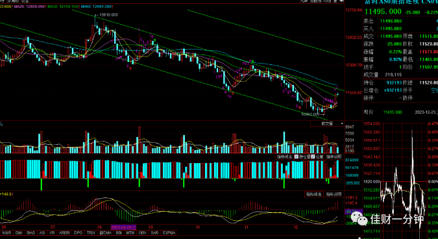Switch to the DMI indicator tab
This screenshot has width=438, height=239.
point(19,233)
